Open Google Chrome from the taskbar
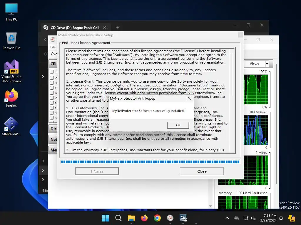This screenshot has width=301, height=225. click(x=157, y=218)
